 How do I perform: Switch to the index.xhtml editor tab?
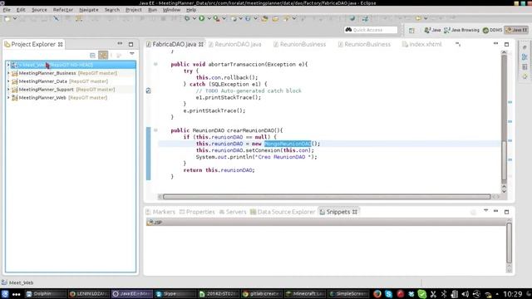(422, 44)
